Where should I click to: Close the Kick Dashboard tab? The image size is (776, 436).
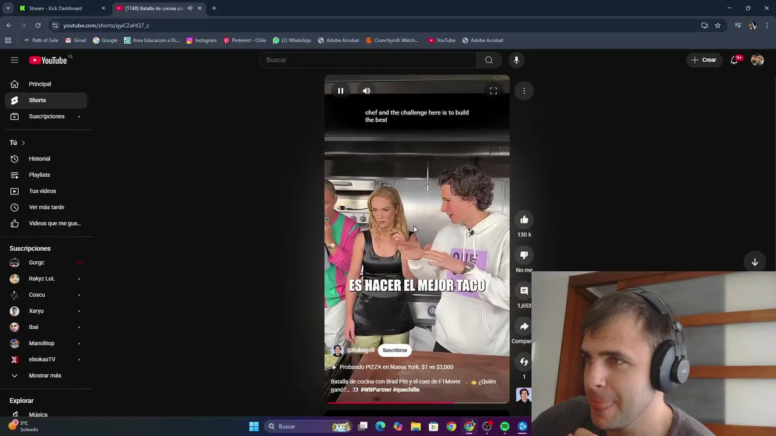(x=103, y=8)
